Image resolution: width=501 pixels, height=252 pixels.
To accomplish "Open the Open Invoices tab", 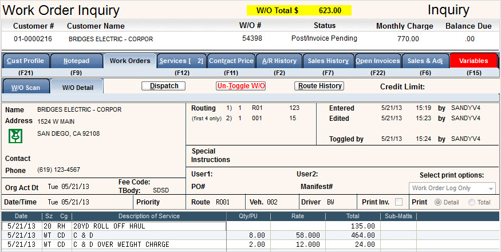I will (x=378, y=61).
